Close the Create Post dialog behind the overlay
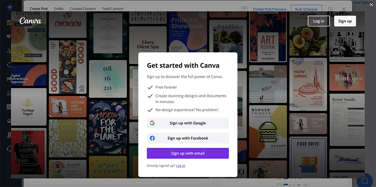The image size is (376, 187). 344,9
